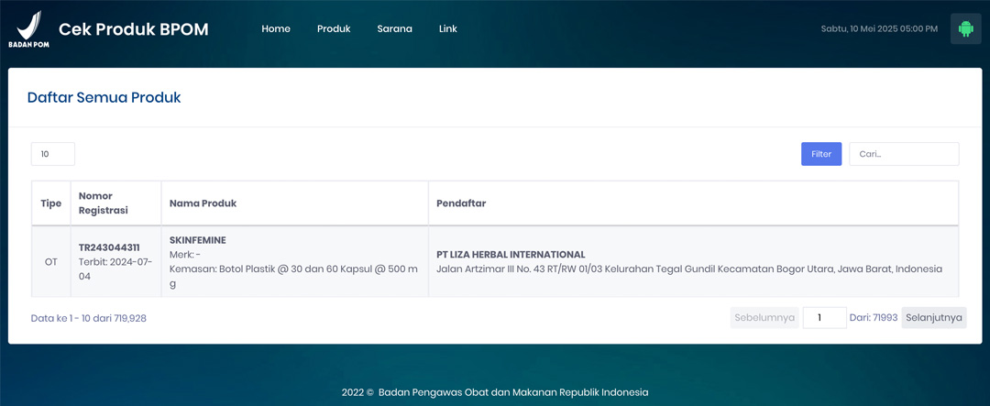Click the page number input box

824,318
